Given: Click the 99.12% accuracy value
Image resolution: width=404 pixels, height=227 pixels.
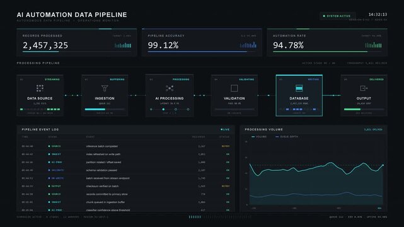Looking at the screenshot, I should click(x=163, y=45).
